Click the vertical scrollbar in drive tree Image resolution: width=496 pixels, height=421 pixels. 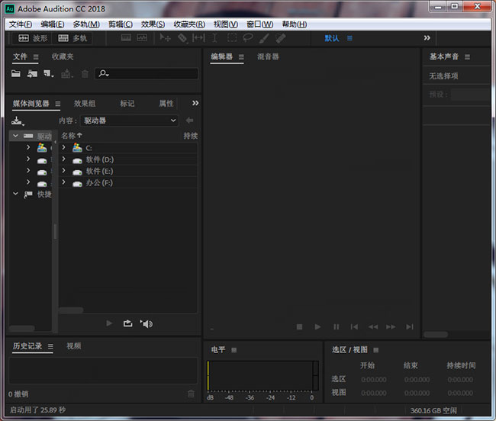click(x=54, y=231)
